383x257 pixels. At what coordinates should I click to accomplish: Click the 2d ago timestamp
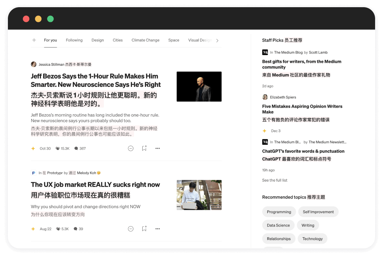click(x=268, y=86)
